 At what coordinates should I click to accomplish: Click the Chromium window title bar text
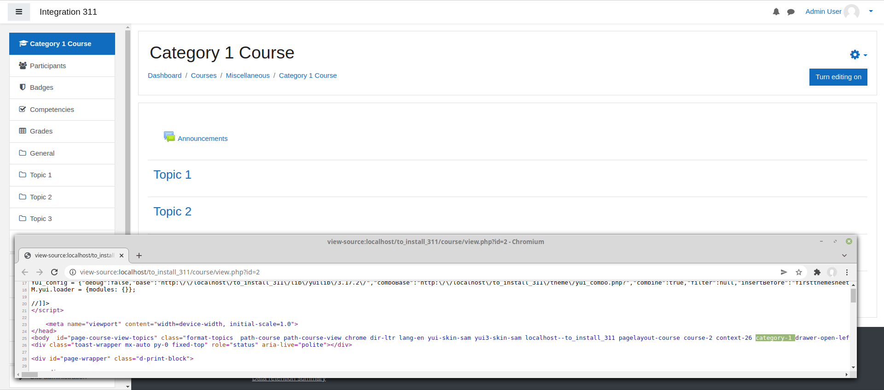[x=436, y=242]
